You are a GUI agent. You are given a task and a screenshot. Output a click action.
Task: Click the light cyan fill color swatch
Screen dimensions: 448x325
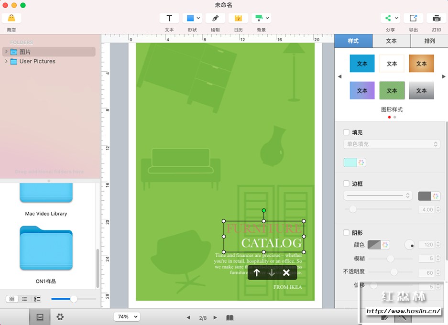pyautogui.click(x=350, y=162)
